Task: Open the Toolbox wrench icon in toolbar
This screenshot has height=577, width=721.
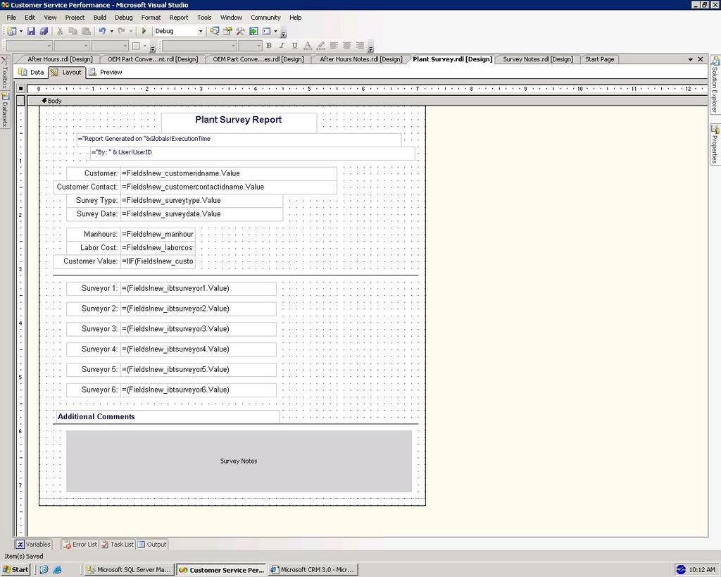Action: pyautogui.click(x=240, y=31)
